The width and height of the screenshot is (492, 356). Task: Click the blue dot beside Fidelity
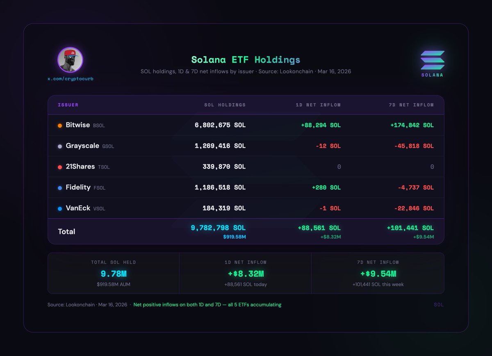(60, 188)
